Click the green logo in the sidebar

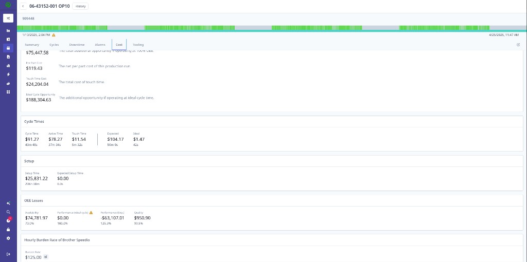(x=8, y=5)
